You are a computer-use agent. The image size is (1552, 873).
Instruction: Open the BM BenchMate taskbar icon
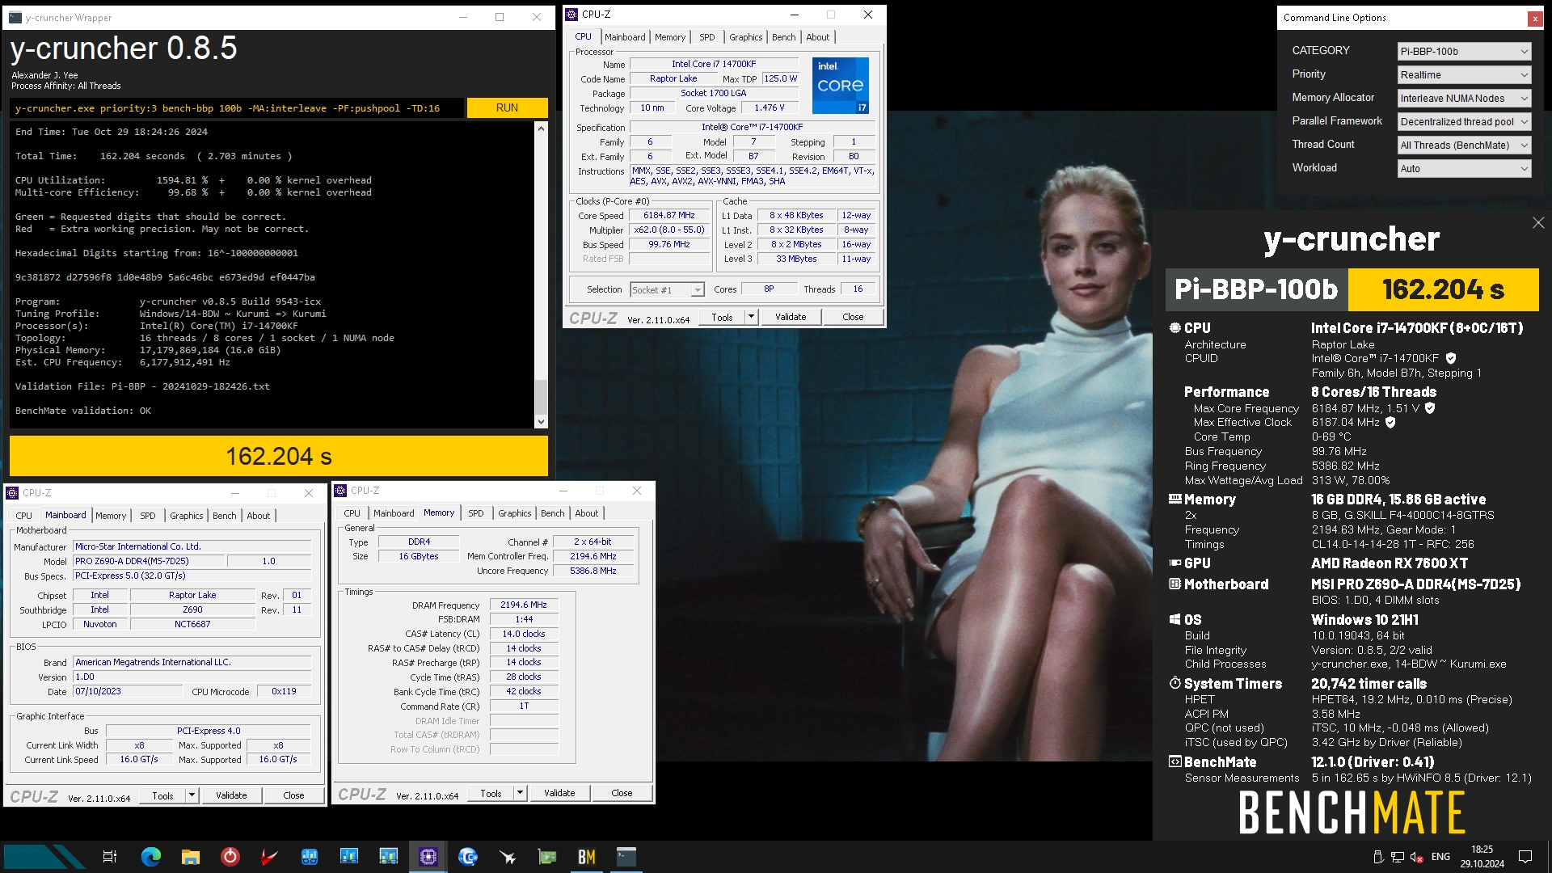(x=587, y=857)
